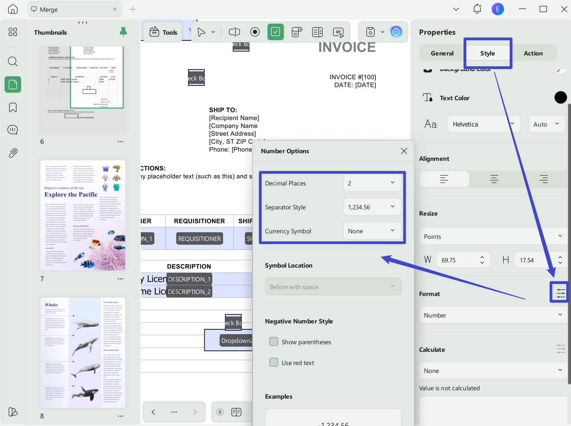
Task: Open the Search panel in the sidebar
Action: click(x=13, y=61)
